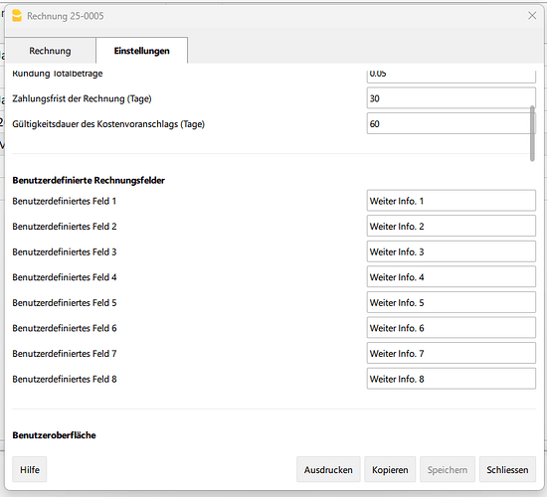The image size is (547, 497).
Task: Click the Weiter Info. 2 text field
Action: (452, 226)
